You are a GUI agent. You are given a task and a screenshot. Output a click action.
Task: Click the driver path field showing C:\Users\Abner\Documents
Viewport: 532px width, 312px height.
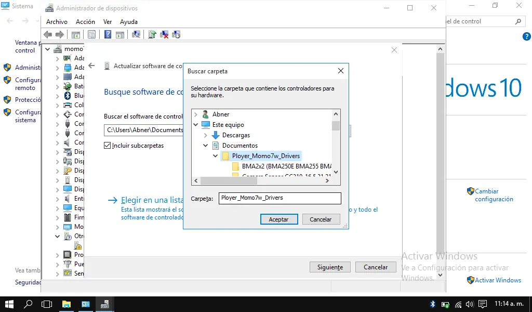[x=143, y=130]
